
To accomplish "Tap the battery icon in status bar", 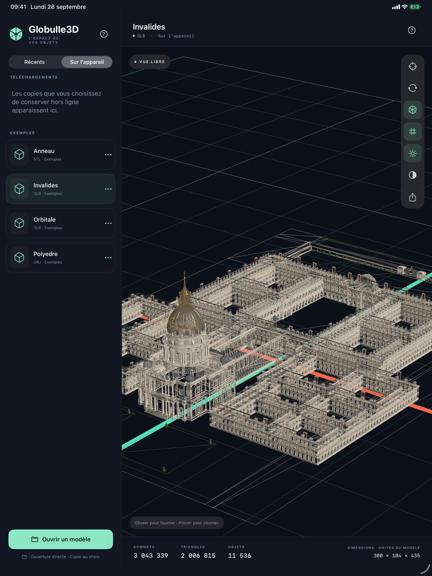I will [415, 7].
